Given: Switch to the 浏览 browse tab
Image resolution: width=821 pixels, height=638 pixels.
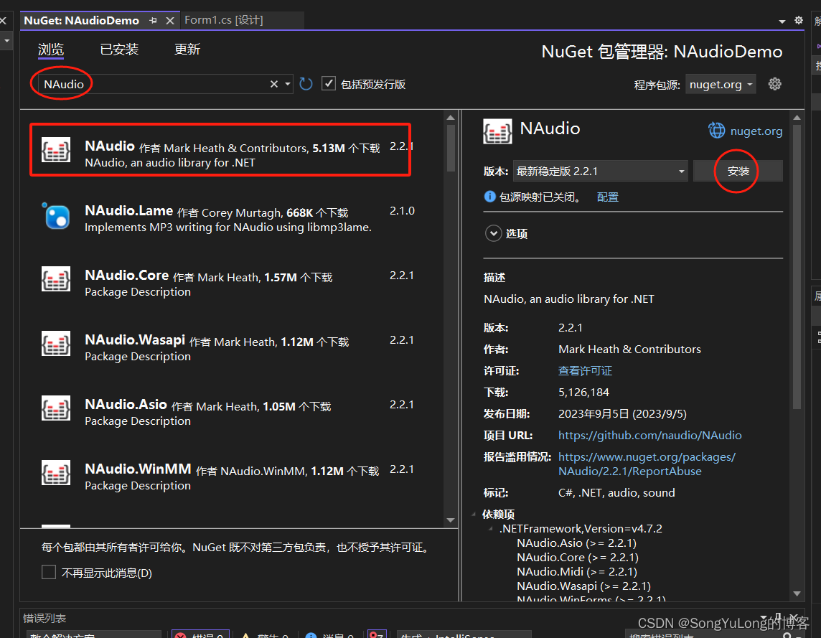Looking at the screenshot, I should click(51, 50).
